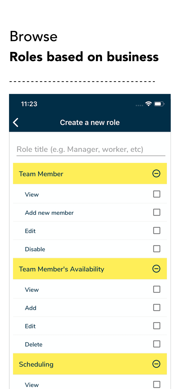Check View permission under Scheduling
180x389 pixels.
157,384
